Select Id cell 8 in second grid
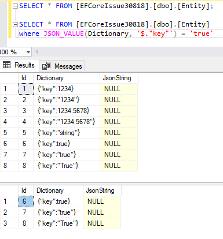Image resolution: width=223 pixels, height=239 pixels. click(26, 223)
